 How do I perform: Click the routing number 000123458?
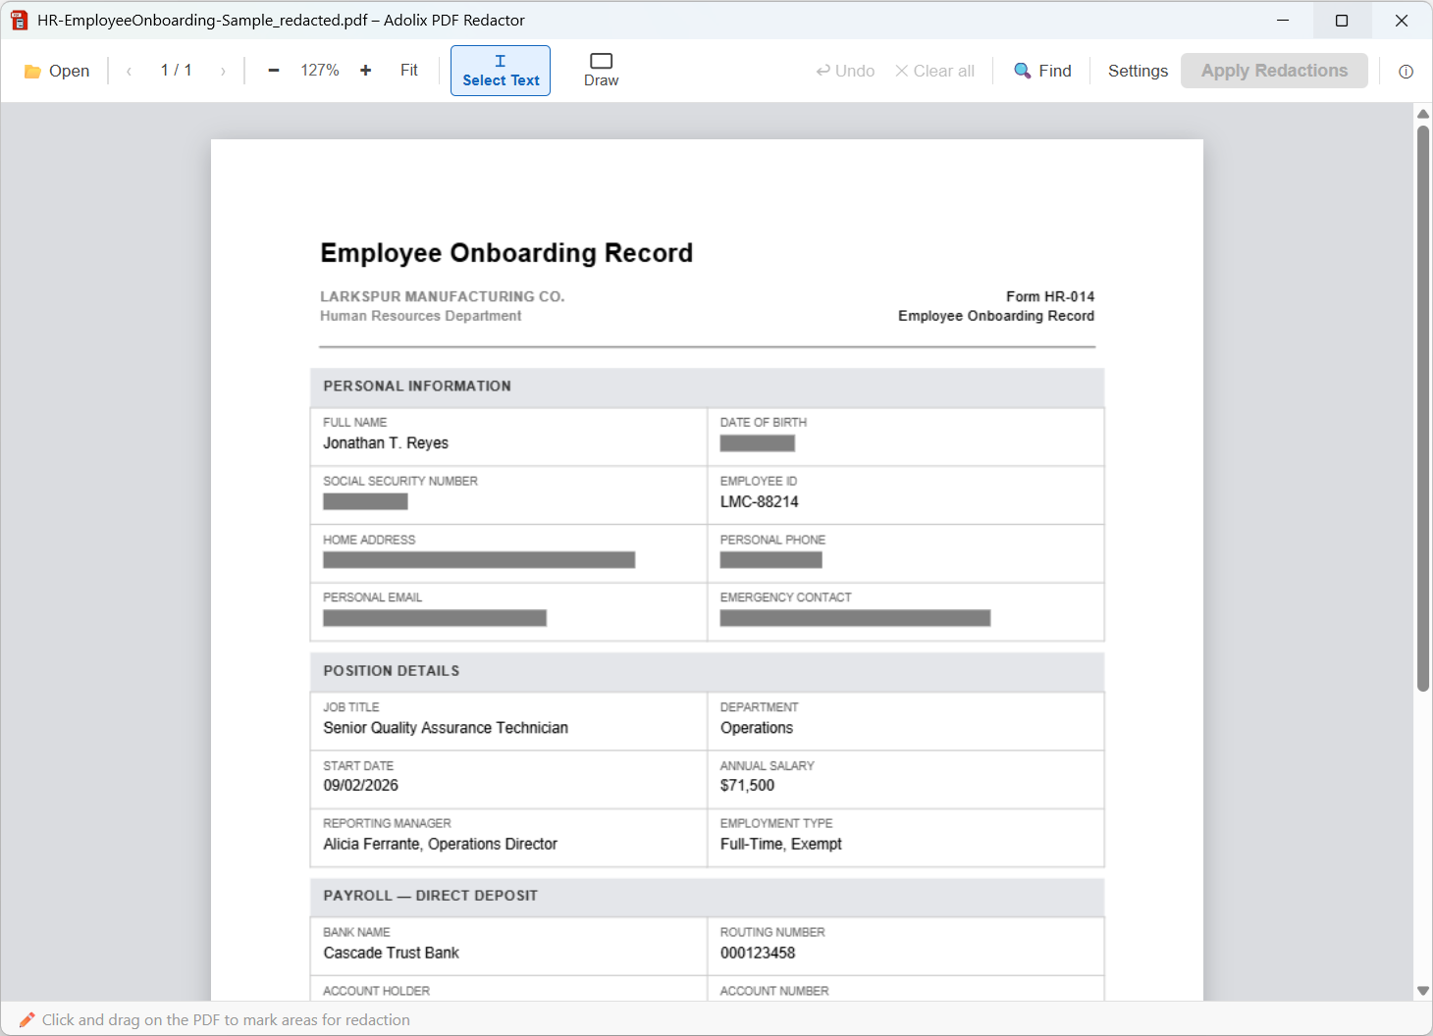pyautogui.click(x=758, y=954)
